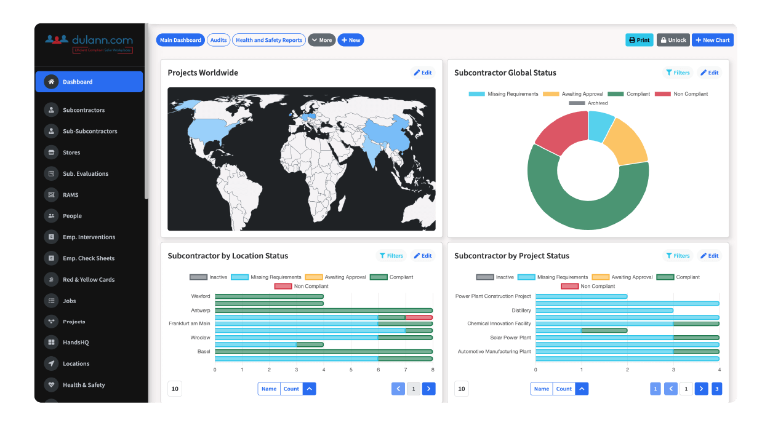Go to previous page of Location Status chart
This screenshot has height=428, width=770.
[398, 389]
